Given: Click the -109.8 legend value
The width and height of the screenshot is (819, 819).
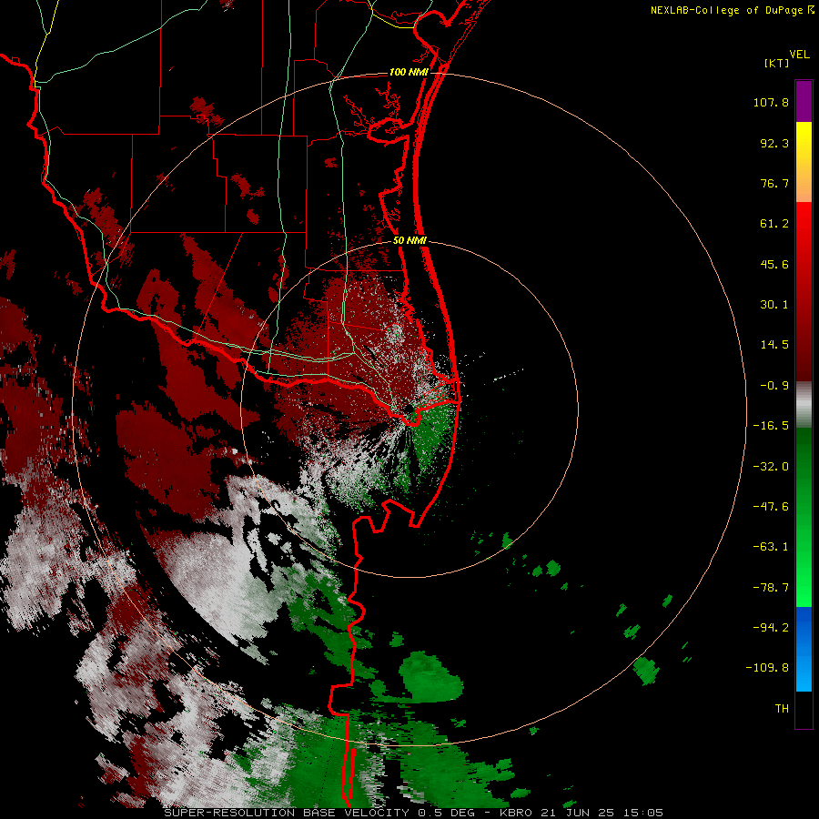Looking at the screenshot, I should coord(767,668).
